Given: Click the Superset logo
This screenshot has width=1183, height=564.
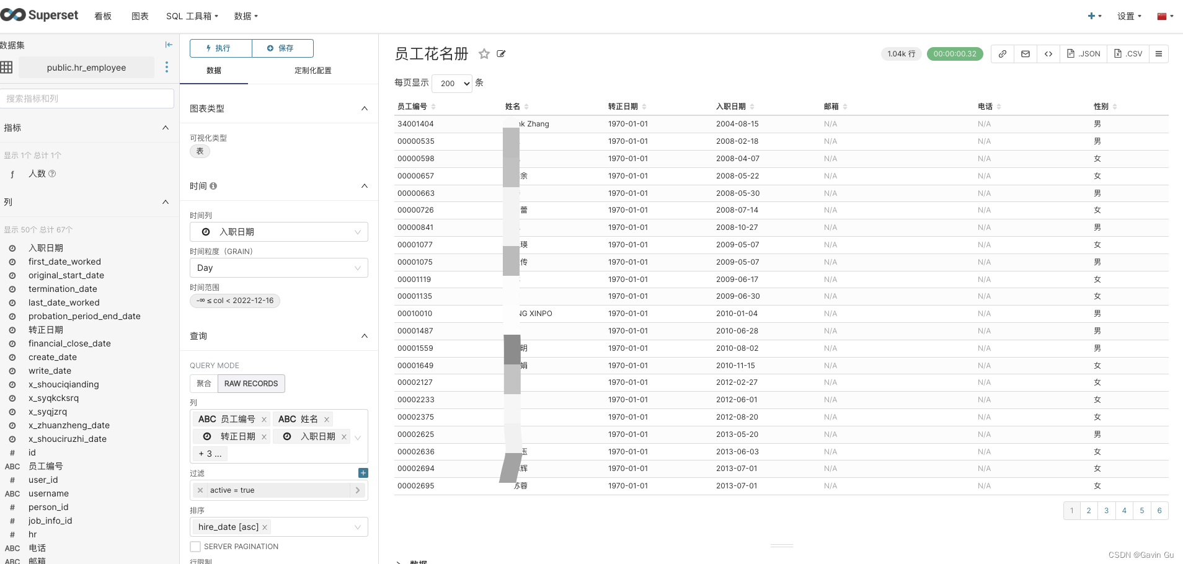Looking at the screenshot, I should coord(40,15).
